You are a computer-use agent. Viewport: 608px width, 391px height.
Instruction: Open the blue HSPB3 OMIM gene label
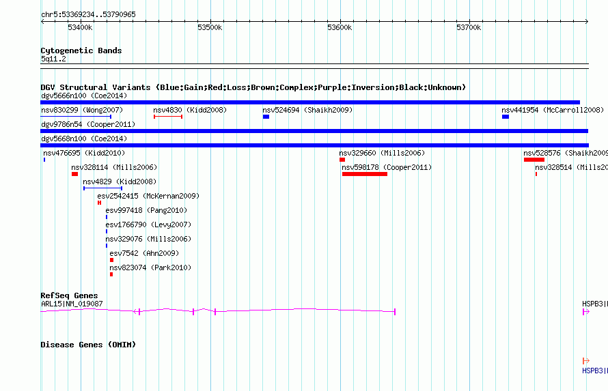[595, 371]
